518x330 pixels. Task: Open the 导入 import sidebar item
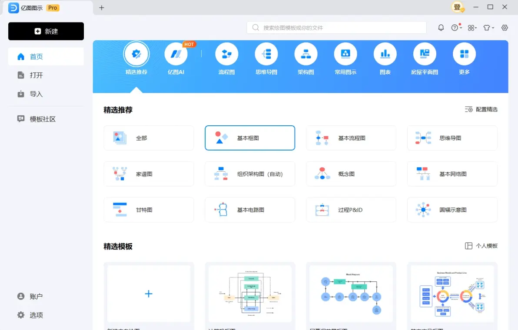tap(36, 94)
